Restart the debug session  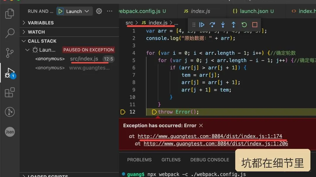(x=244, y=25)
